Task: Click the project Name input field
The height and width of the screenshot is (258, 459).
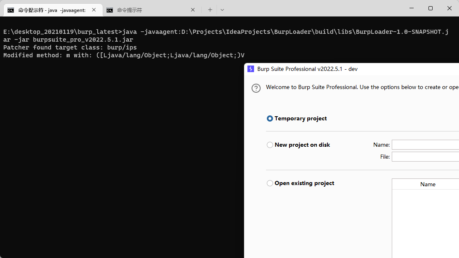Action: click(x=425, y=145)
